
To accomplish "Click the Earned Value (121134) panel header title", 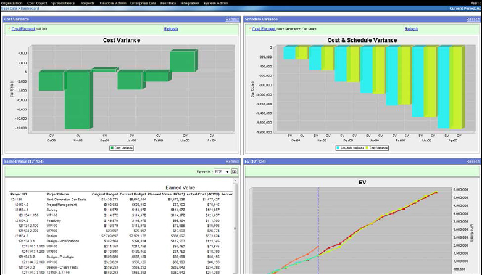I will [23, 162].
